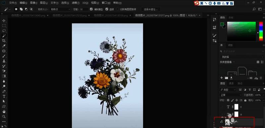Click the Tolerance value field
The width and height of the screenshot is (265, 128).
pyautogui.click(x=84, y=9)
